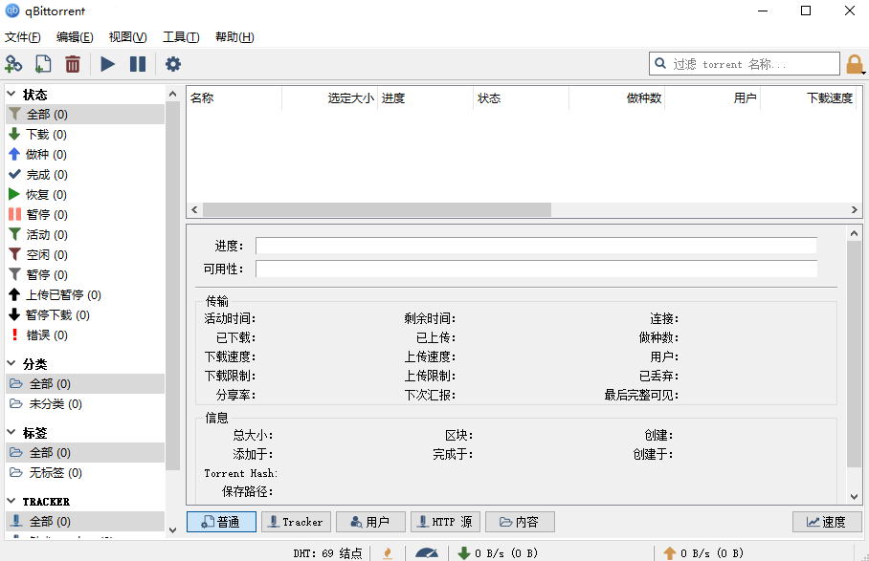Collapse the 分类 section in sidebar
This screenshot has height=561, width=869.
(11, 364)
